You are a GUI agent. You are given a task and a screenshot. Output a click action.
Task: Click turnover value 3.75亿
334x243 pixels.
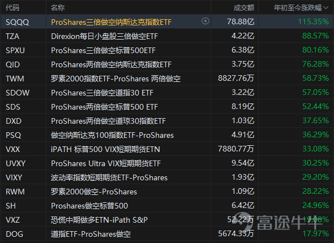(243, 64)
